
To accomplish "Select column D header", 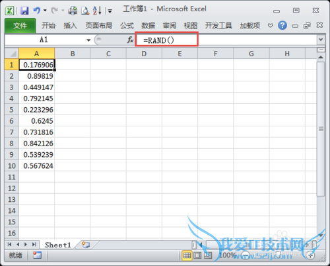I will click(144, 54).
